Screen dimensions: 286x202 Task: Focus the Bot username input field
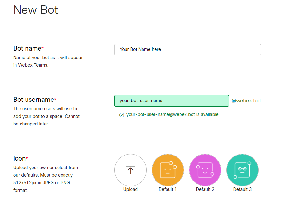pyautogui.click(x=172, y=101)
